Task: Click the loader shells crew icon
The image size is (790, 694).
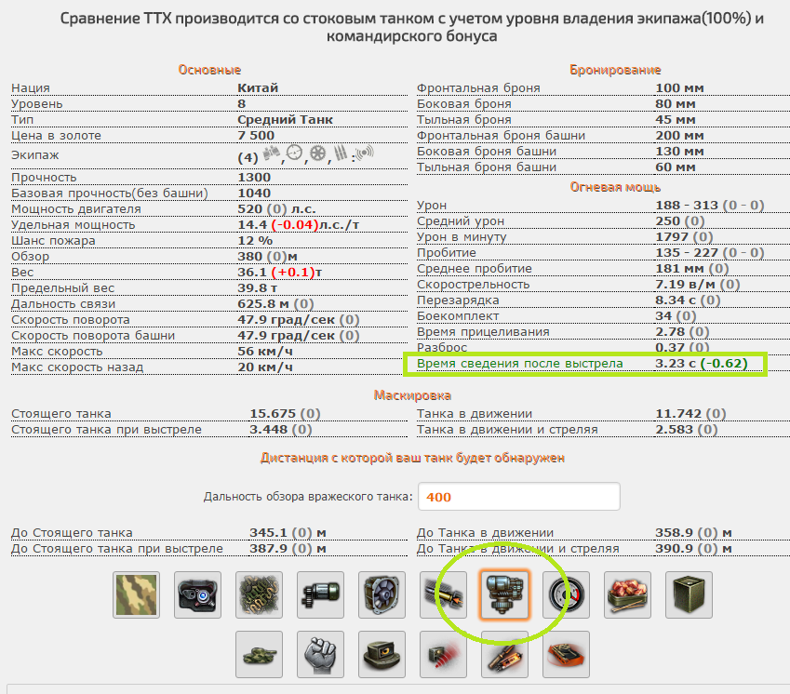Action: tap(341, 153)
